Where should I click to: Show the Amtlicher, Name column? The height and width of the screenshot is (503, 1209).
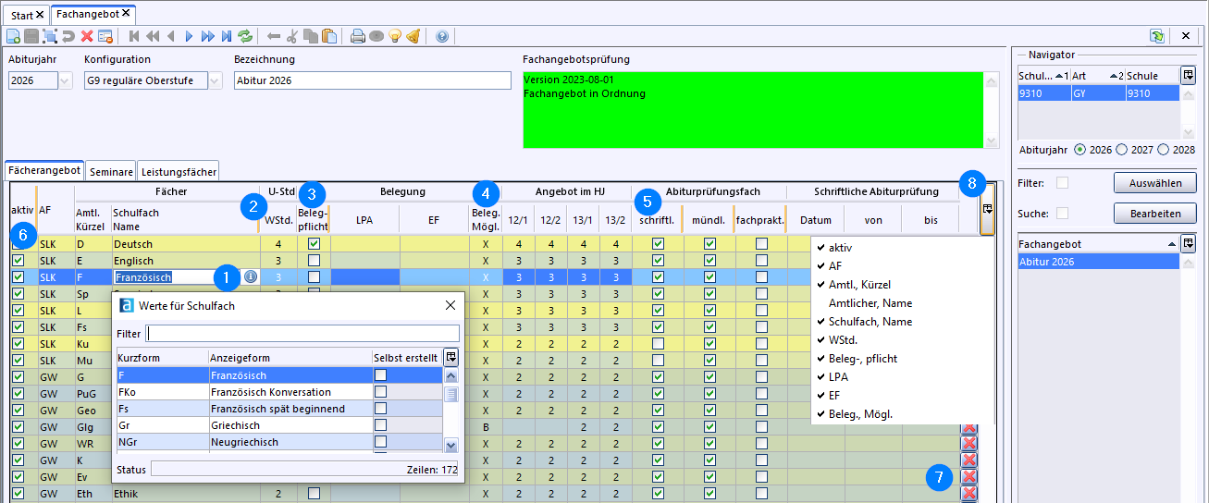[870, 303]
